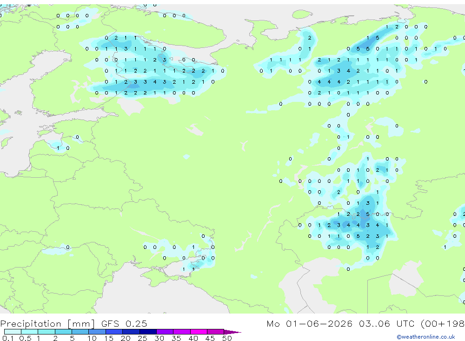
Task: Click the '20' legend scale label
Action: point(126,338)
